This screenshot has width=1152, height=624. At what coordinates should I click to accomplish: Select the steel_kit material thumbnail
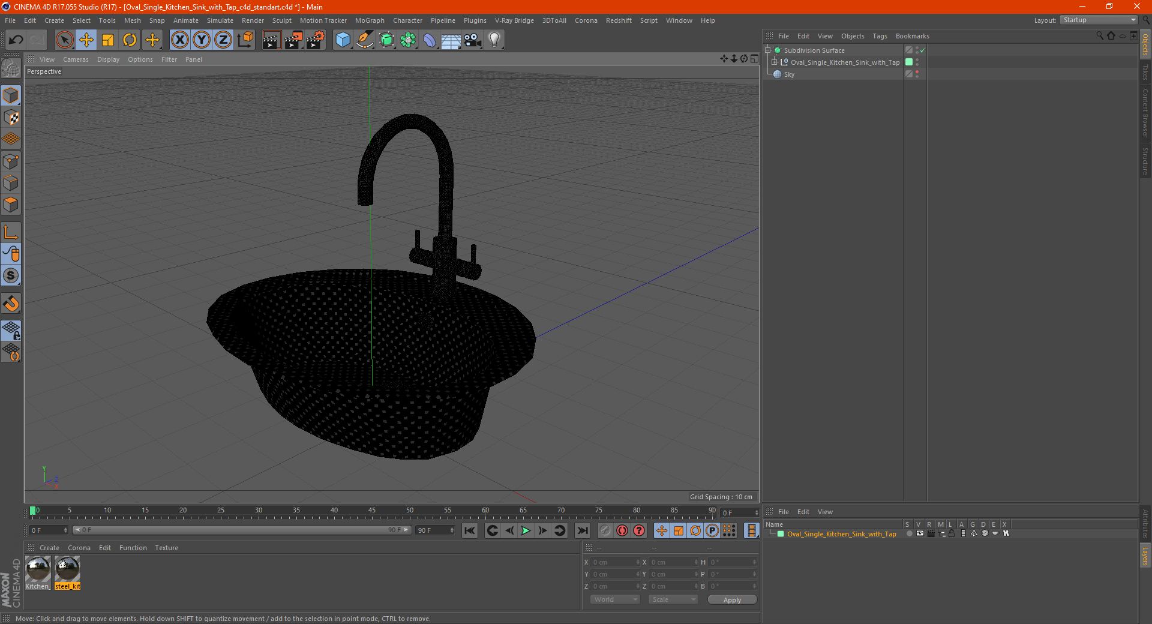67,569
